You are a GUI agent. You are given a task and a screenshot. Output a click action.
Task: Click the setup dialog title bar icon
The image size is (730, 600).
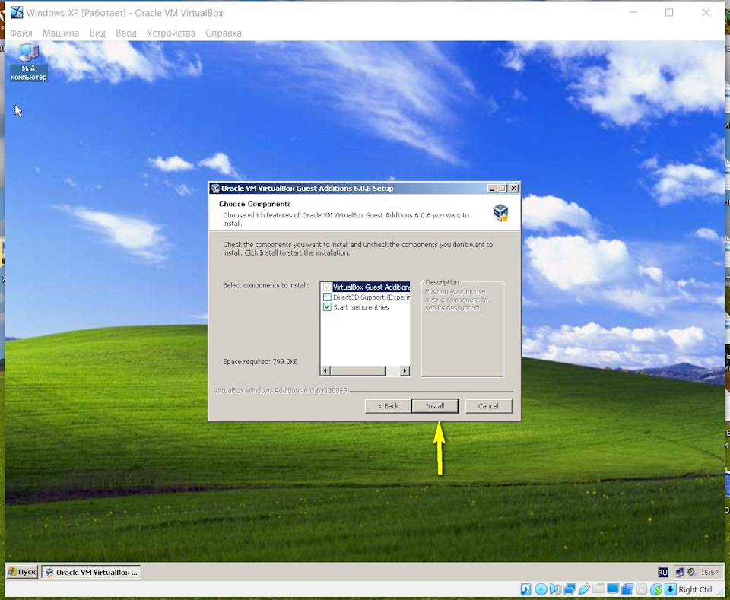[215, 188]
